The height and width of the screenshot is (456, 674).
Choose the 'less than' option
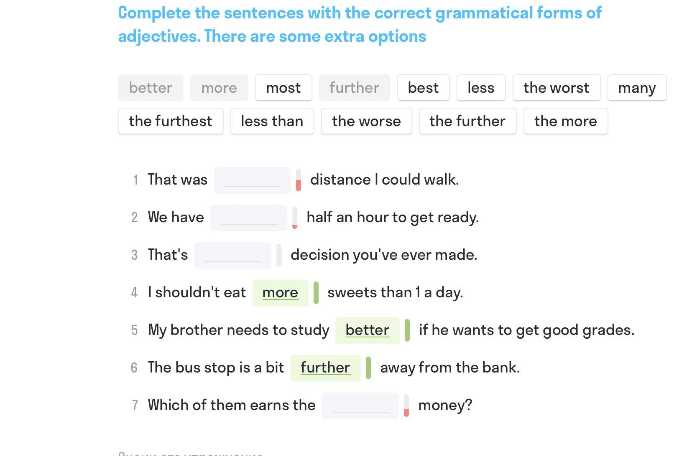click(x=272, y=121)
